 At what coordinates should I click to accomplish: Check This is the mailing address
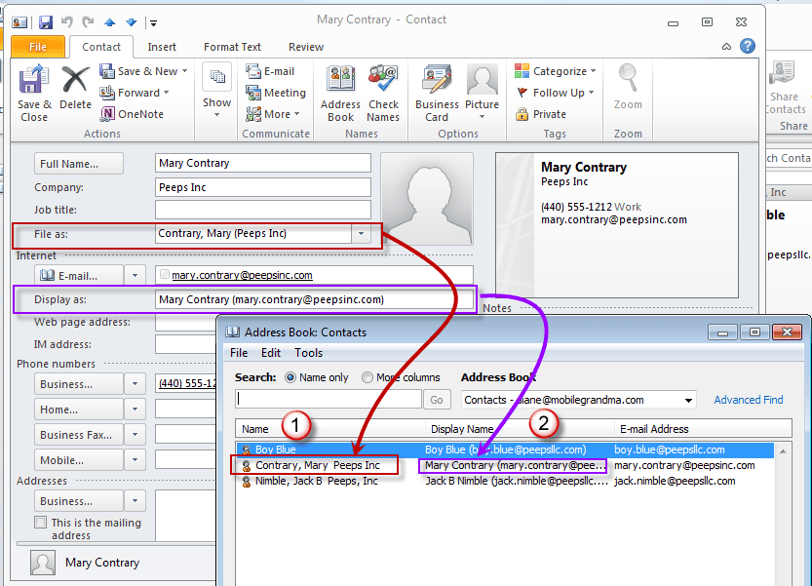tap(40, 523)
